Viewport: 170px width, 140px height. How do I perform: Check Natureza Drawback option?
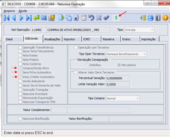[x=20, y=94]
